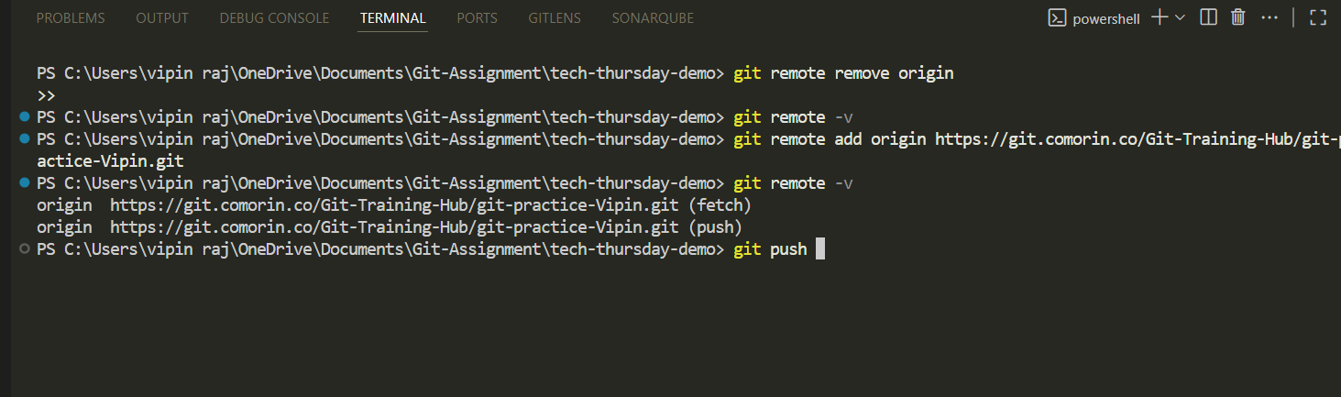Open the terminal more actions ellipsis
Image resolution: width=1341 pixels, height=397 pixels.
point(1270,17)
